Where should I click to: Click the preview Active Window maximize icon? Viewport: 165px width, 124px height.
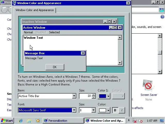115,28
